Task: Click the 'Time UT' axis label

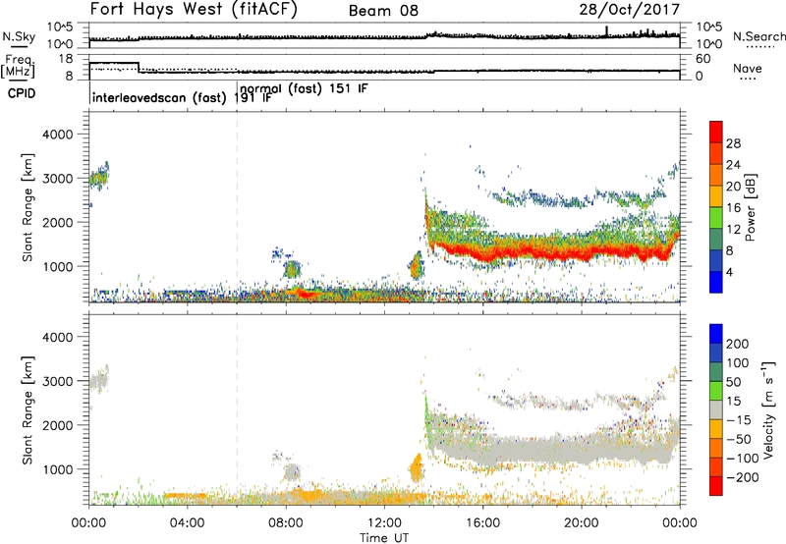Action: coord(384,537)
